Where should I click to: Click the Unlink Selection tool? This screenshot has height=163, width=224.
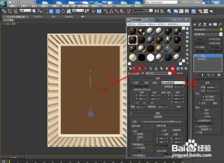point(10,11)
